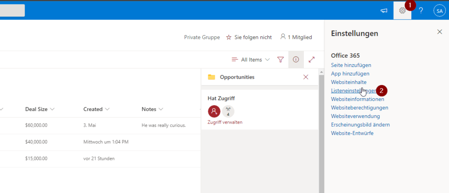Open the All Items view dropdown

pos(250,59)
